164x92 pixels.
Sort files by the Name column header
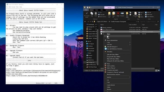coord(102,25)
